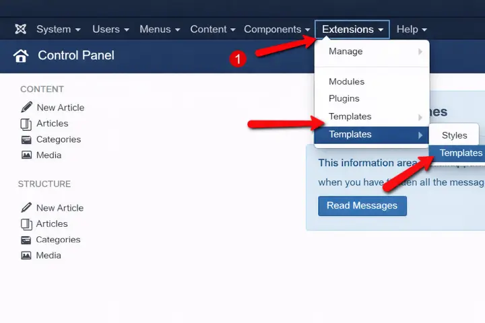Select Styles in the Templates submenu

coord(454,135)
